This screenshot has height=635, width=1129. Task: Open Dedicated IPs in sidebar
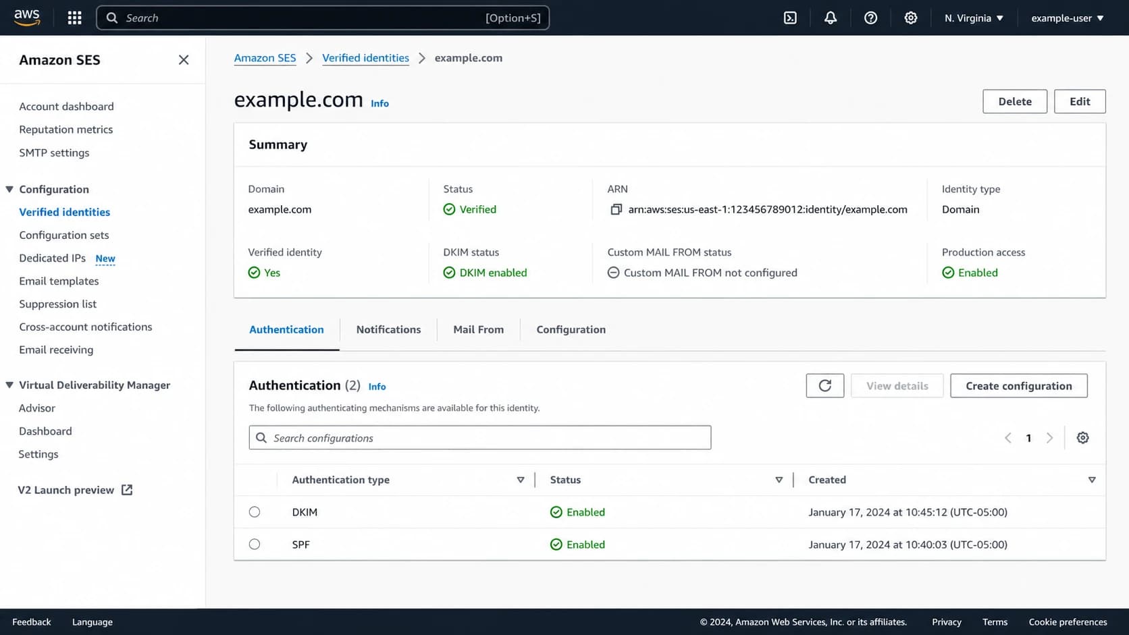tap(53, 258)
